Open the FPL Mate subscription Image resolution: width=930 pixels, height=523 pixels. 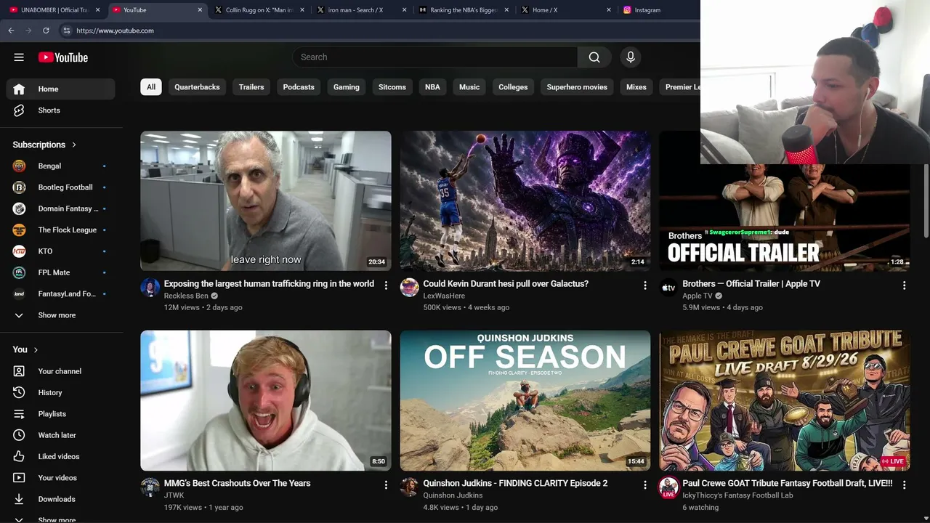pyautogui.click(x=60, y=272)
